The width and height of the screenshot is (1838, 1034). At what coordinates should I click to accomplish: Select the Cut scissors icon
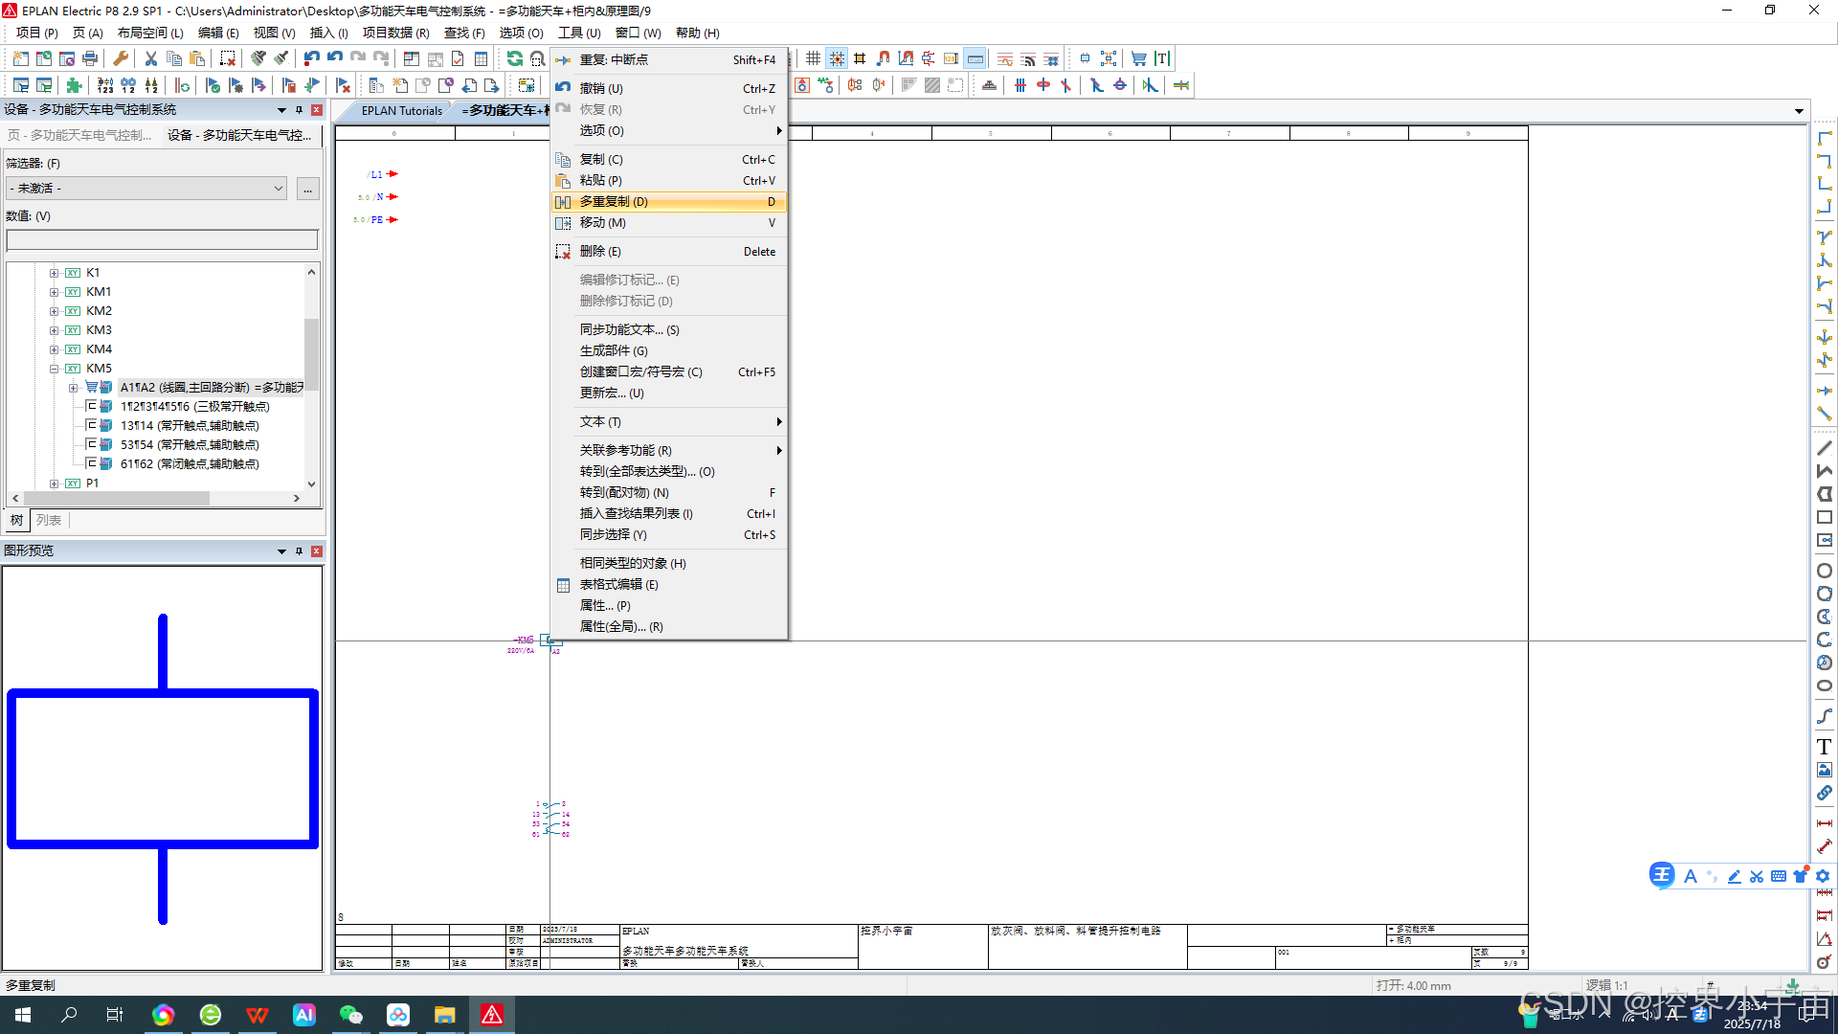pyautogui.click(x=151, y=59)
